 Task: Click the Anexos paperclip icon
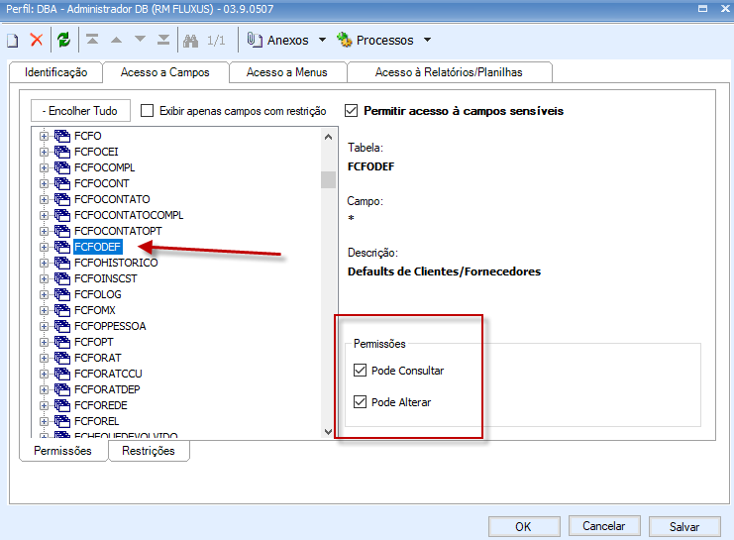[x=255, y=40]
